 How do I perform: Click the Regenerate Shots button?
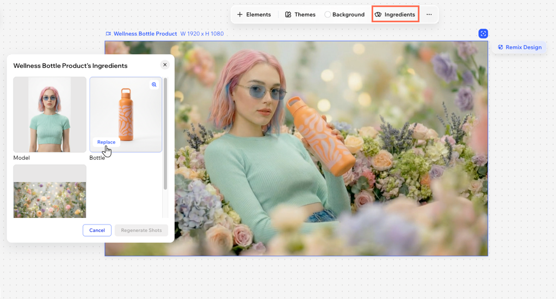pos(141,231)
